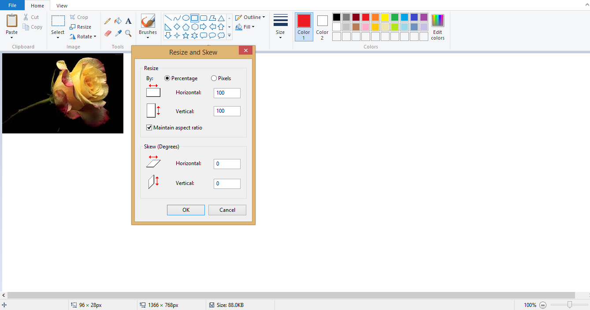
Task: Open the Rotate dropdown menu
Action: click(83, 37)
